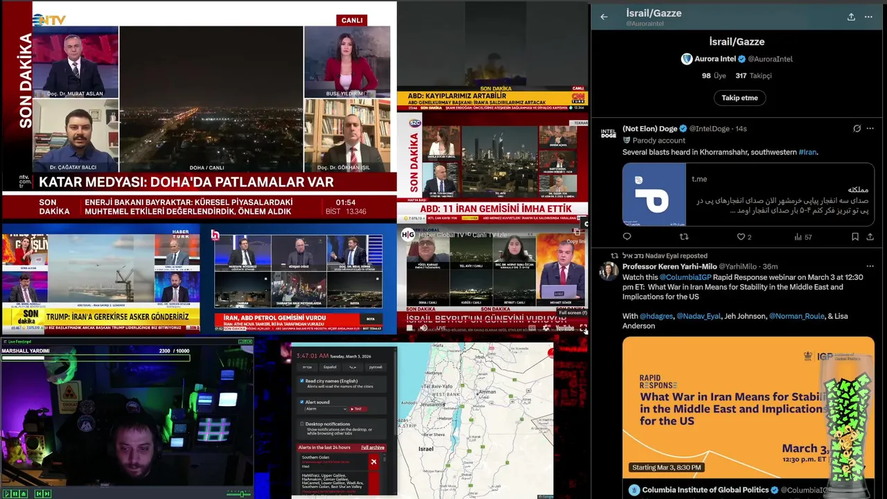Repost the IntelDoge Khorramshahr post

[684, 237]
